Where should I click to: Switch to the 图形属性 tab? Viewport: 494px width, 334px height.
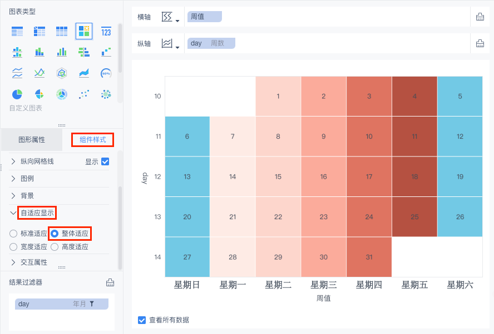[32, 140]
